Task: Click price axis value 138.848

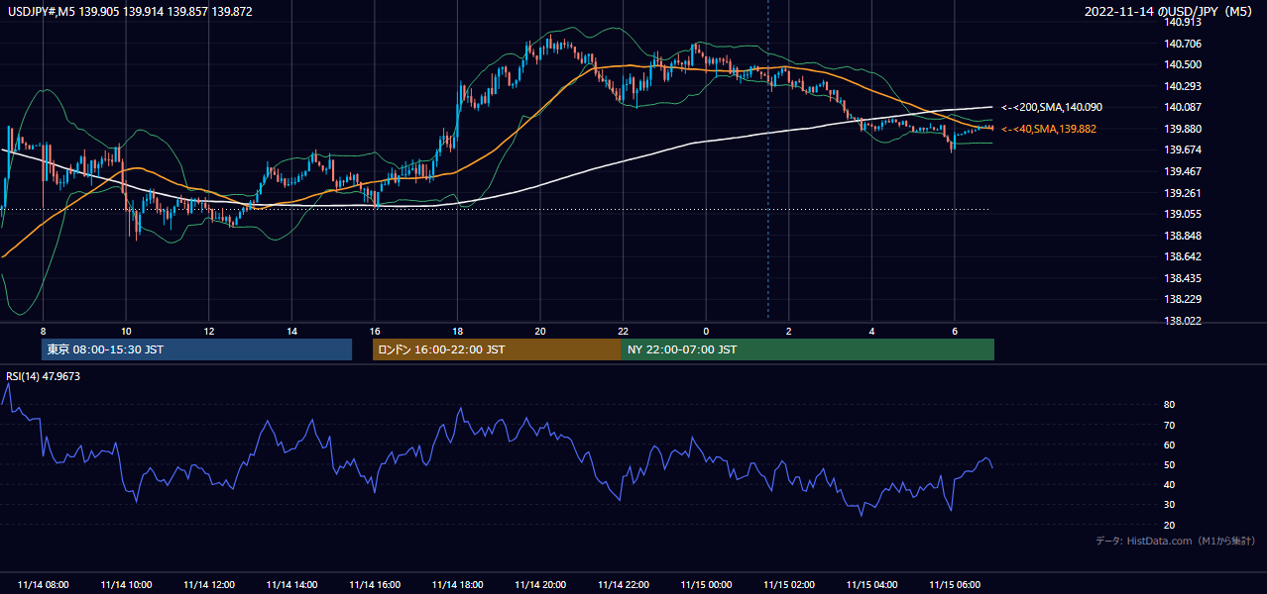Action: 1184,236
